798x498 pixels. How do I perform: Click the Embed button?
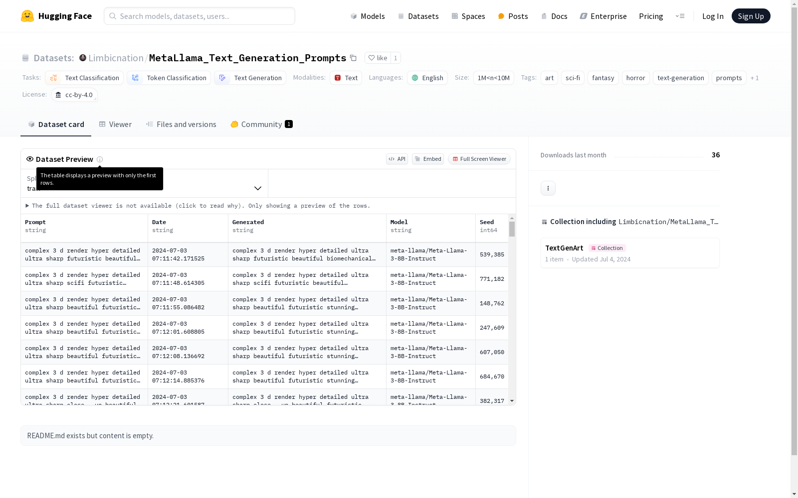pos(428,159)
